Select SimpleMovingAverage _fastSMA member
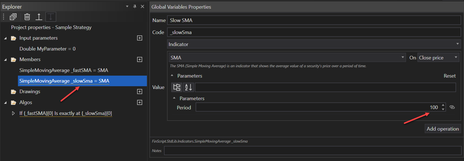This screenshot has height=161, width=464. [x=64, y=70]
